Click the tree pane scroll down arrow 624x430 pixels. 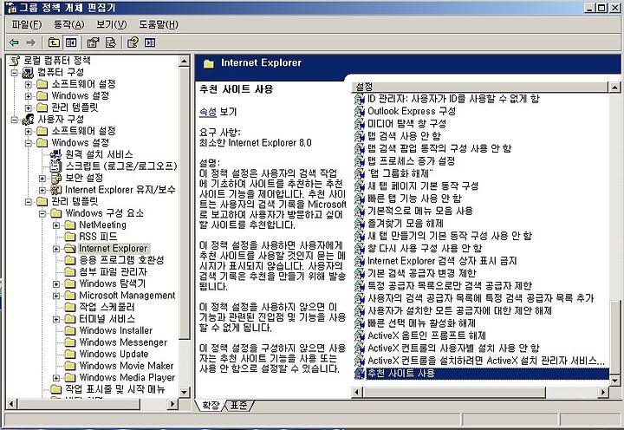[184, 392]
